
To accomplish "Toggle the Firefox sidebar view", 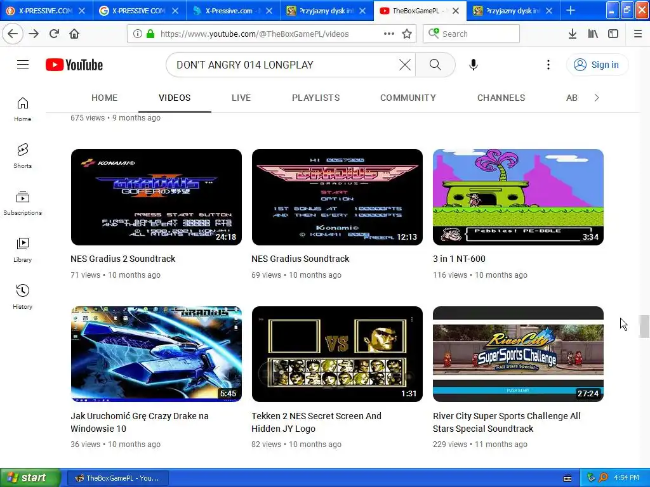I will point(613,34).
